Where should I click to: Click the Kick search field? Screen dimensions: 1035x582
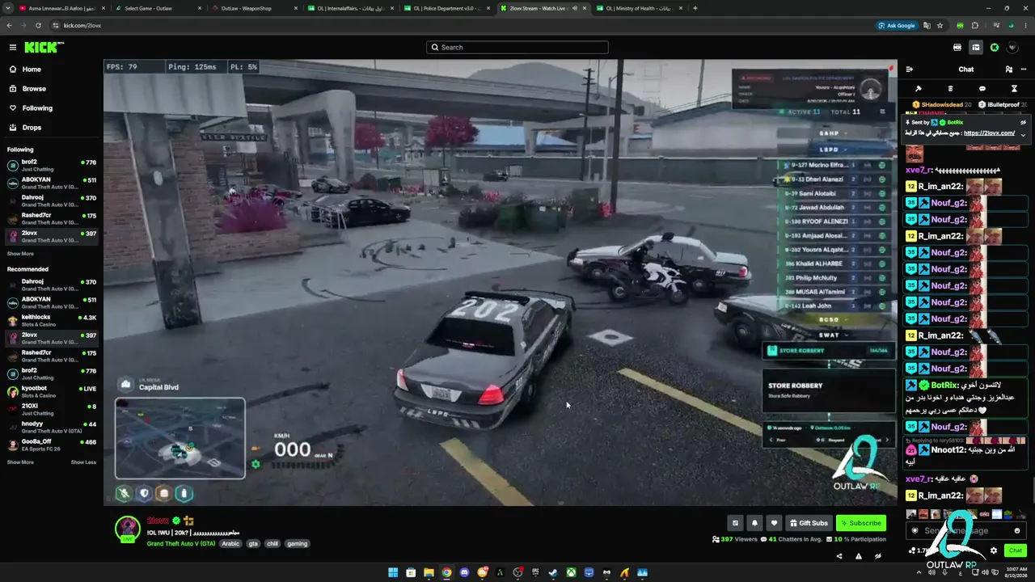[517, 48]
